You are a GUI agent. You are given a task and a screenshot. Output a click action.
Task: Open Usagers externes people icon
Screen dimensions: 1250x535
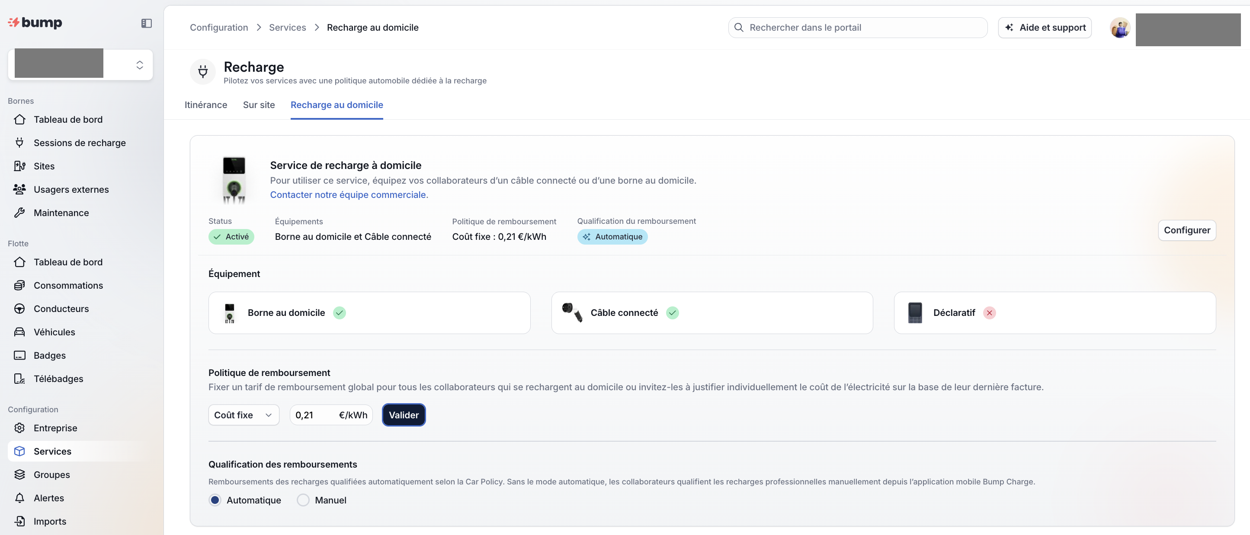coord(19,189)
